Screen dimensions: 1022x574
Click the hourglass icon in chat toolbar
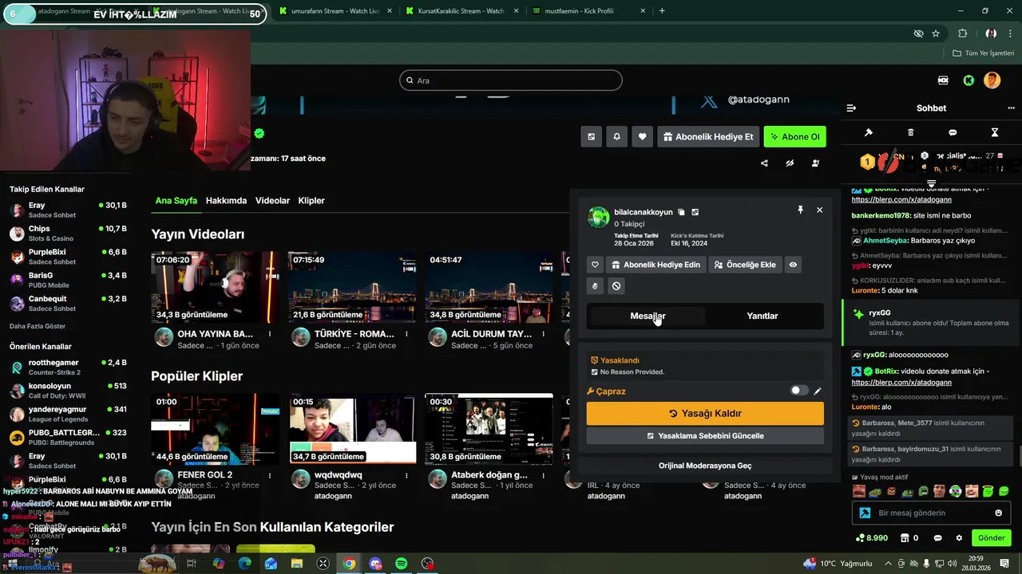pos(995,132)
